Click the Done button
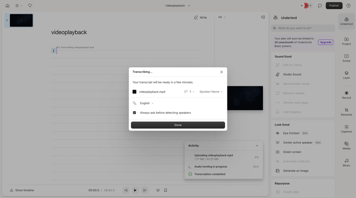 click(x=178, y=125)
